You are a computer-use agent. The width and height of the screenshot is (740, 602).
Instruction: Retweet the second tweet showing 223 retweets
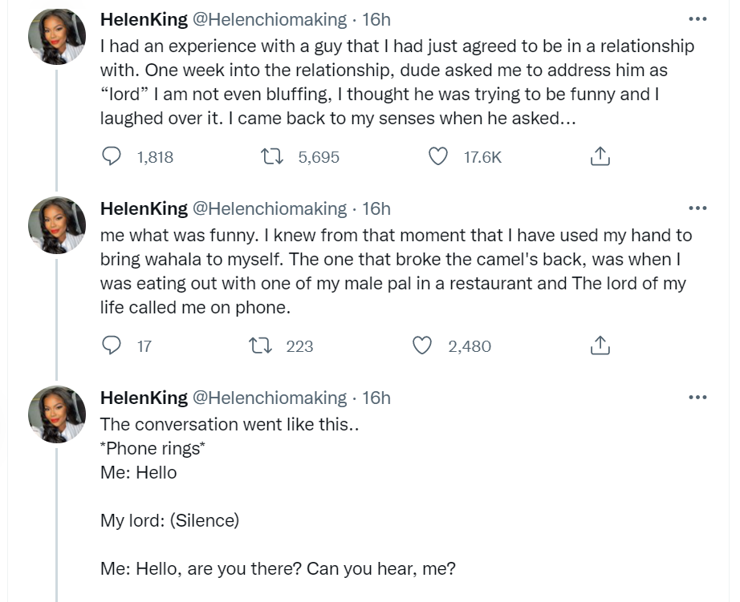[x=260, y=345]
